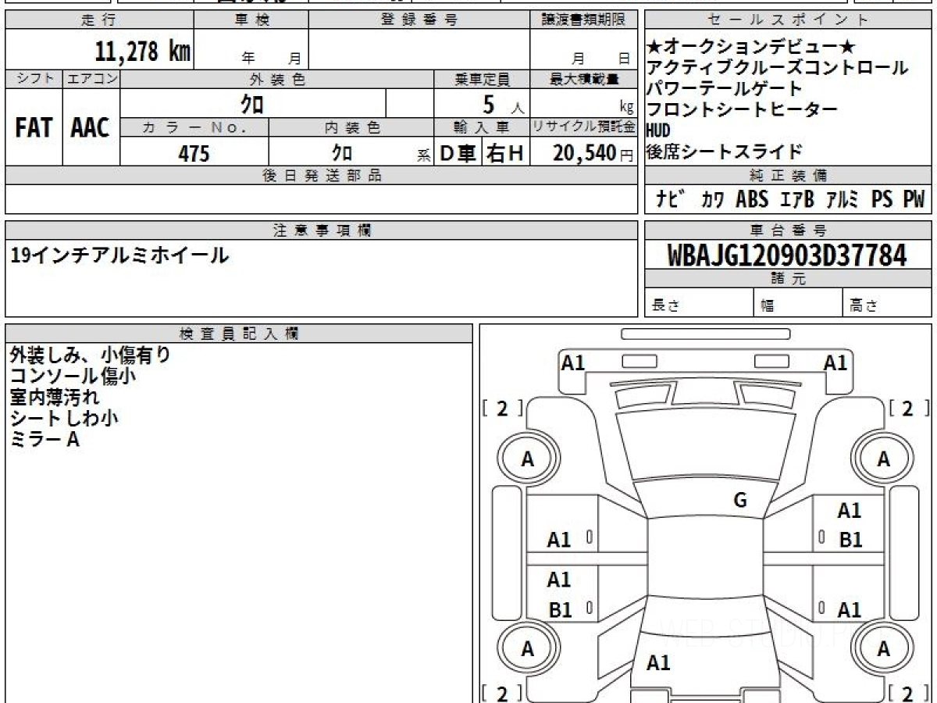Click the km unit beside the mileage
Viewport: 937px width, 703px height.
click(x=180, y=52)
